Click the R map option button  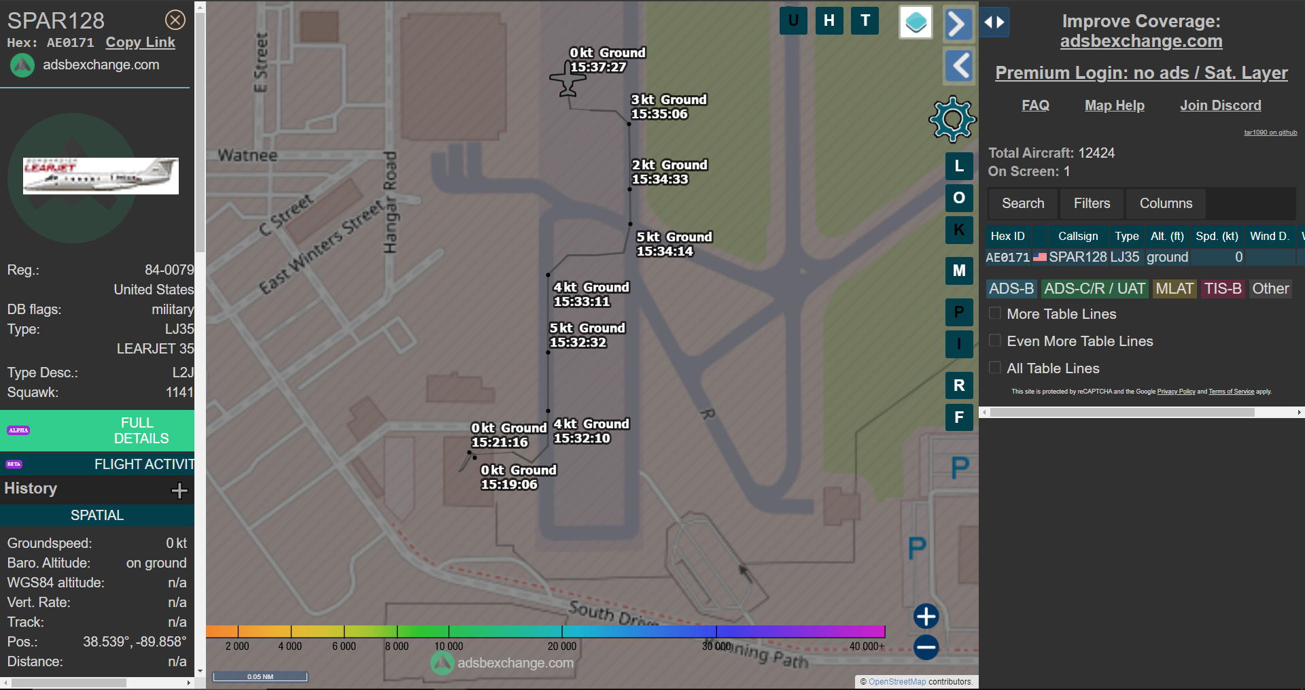click(x=959, y=385)
